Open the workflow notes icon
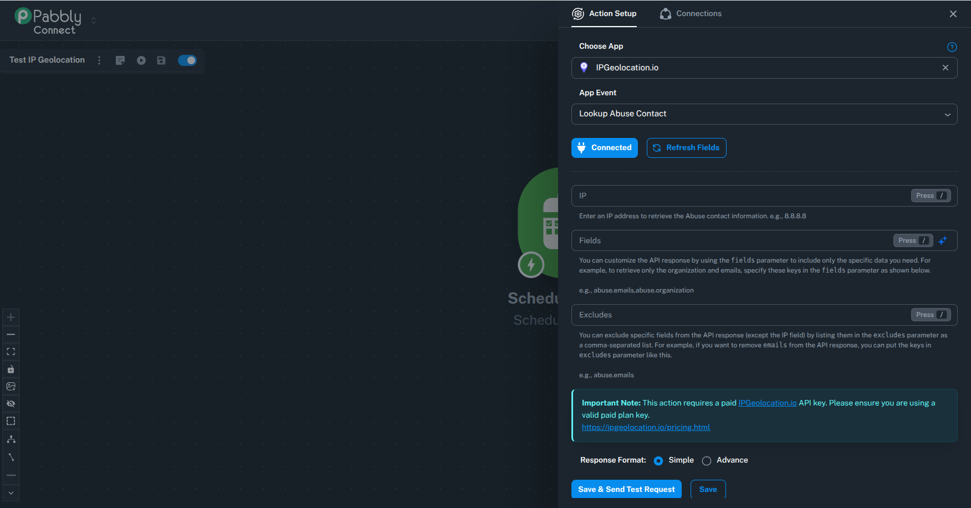 coord(120,60)
